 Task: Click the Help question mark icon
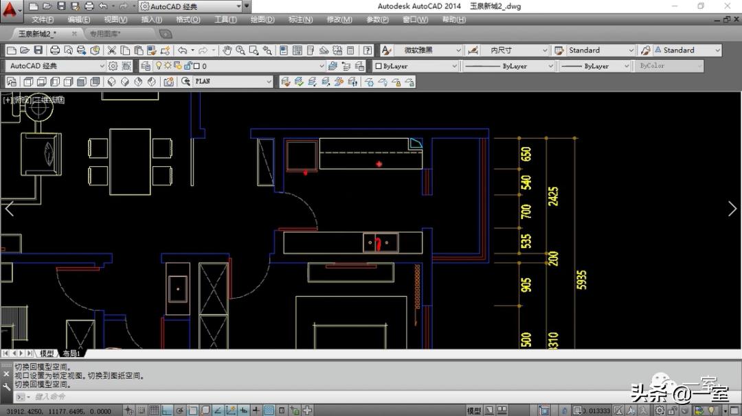pos(368,50)
